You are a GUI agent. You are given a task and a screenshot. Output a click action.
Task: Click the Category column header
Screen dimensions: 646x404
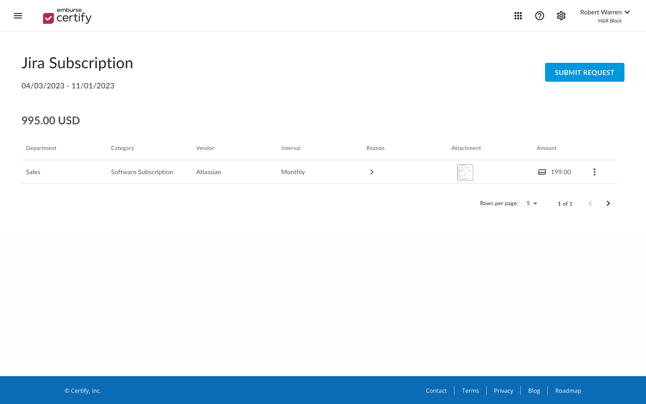pyautogui.click(x=122, y=148)
